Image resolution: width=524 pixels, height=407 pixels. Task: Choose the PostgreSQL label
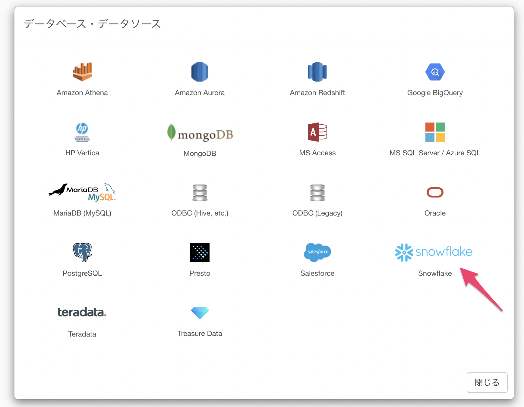click(x=82, y=273)
